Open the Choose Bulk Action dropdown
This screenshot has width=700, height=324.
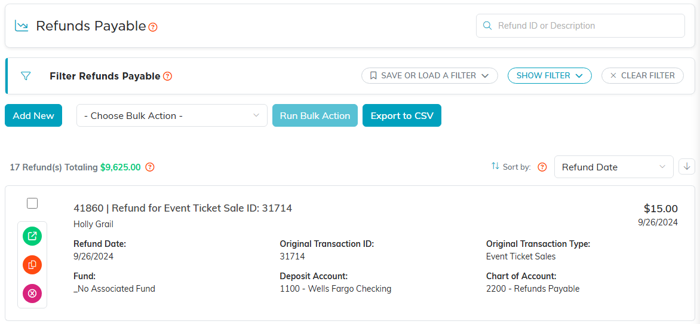(172, 115)
